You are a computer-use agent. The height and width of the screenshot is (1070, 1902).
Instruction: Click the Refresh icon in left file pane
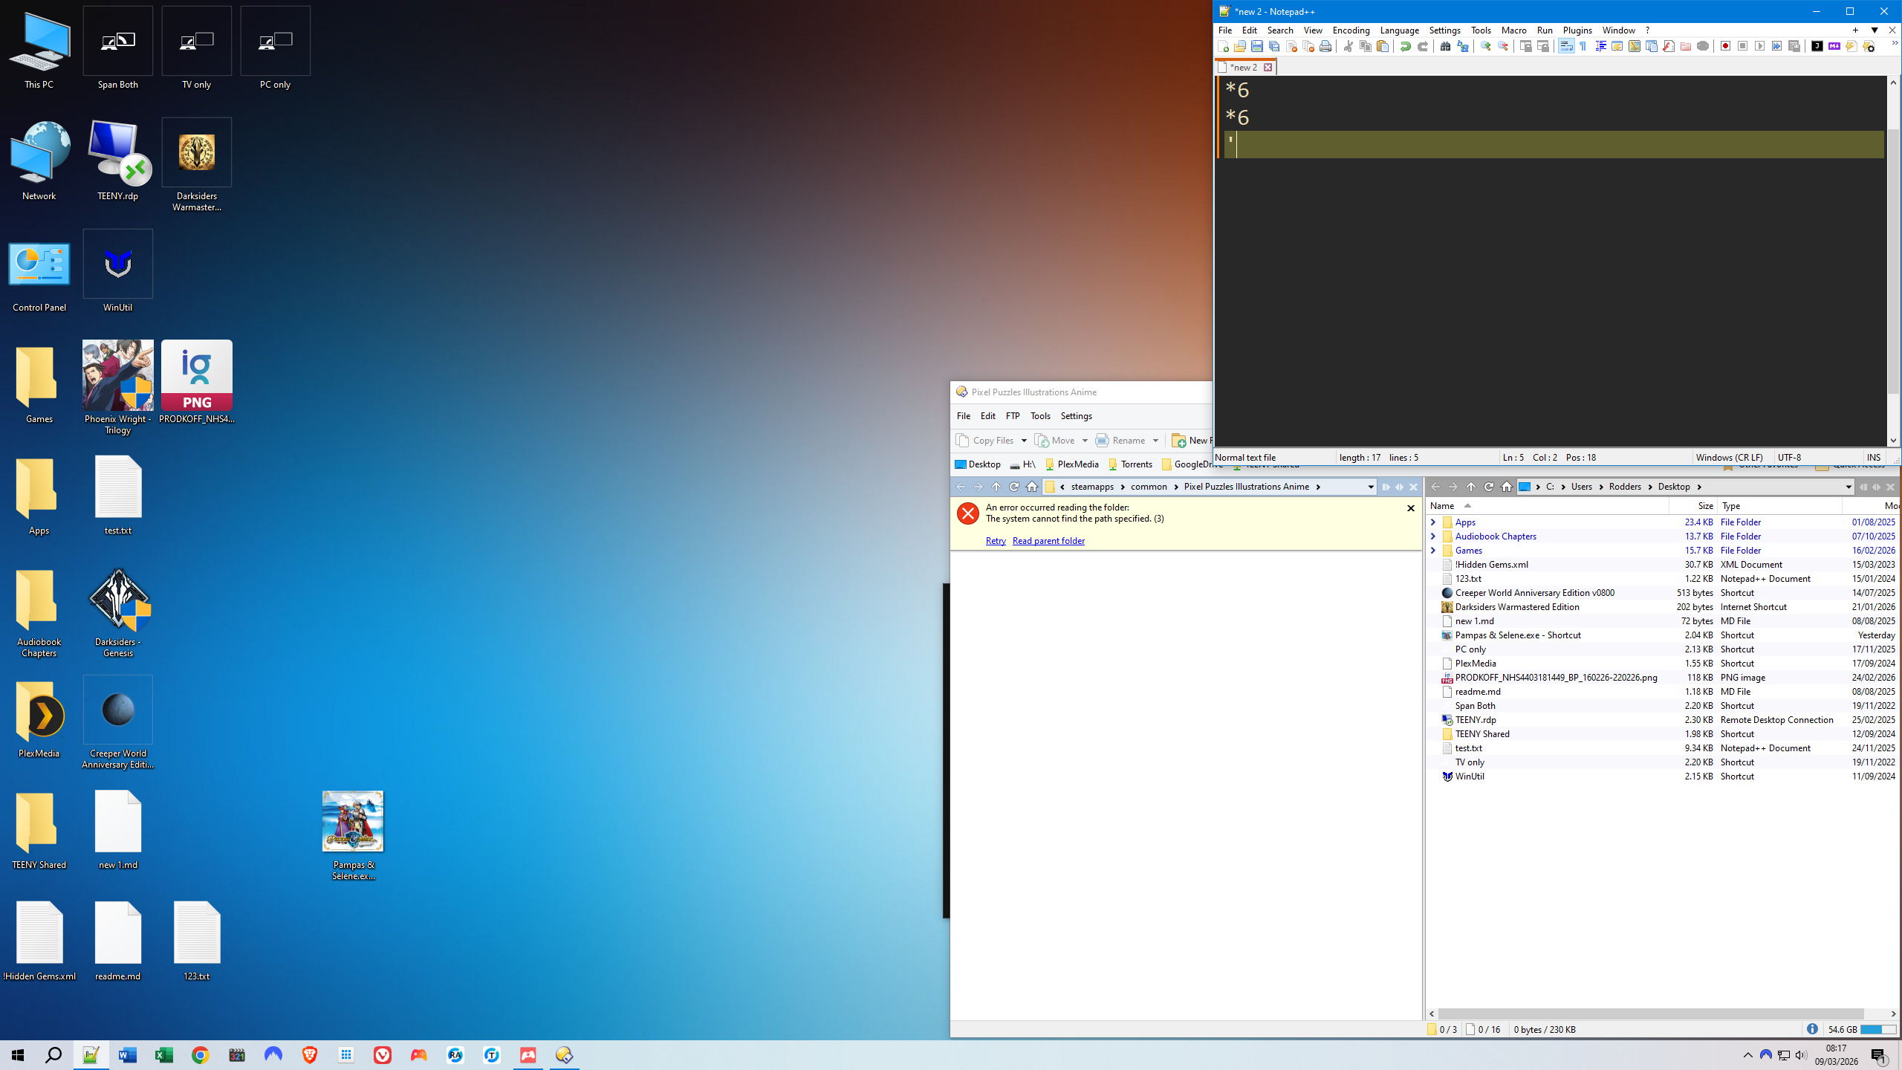(x=1014, y=487)
